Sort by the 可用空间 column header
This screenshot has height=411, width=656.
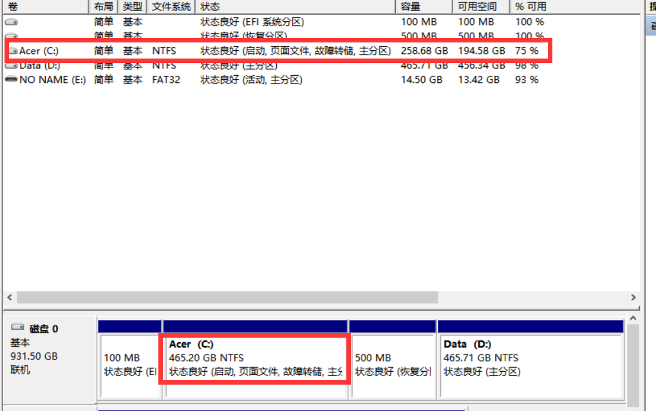point(482,6)
